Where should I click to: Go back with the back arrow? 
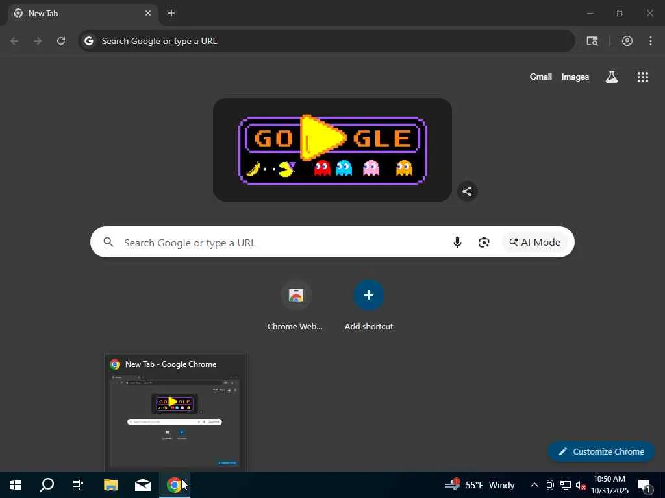pyautogui.click(x=14, y=41)
